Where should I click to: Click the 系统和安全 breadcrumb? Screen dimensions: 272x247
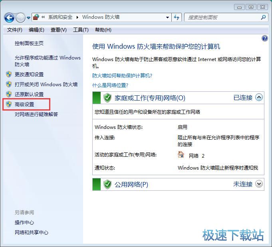[60, 17]
